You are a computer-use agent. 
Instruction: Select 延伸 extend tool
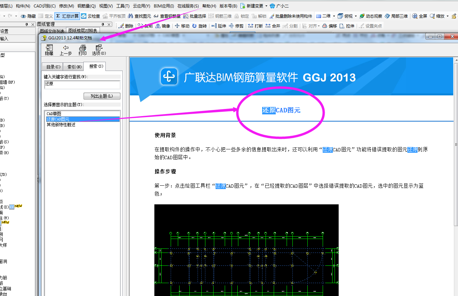click(x=219, y=26)
